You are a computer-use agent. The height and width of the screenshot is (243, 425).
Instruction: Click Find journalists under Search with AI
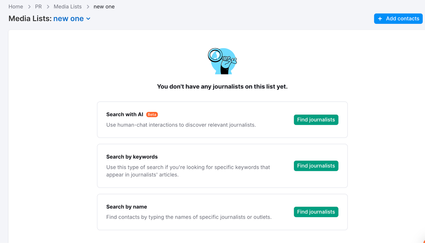pyautogui.click(x=316, y=120)
